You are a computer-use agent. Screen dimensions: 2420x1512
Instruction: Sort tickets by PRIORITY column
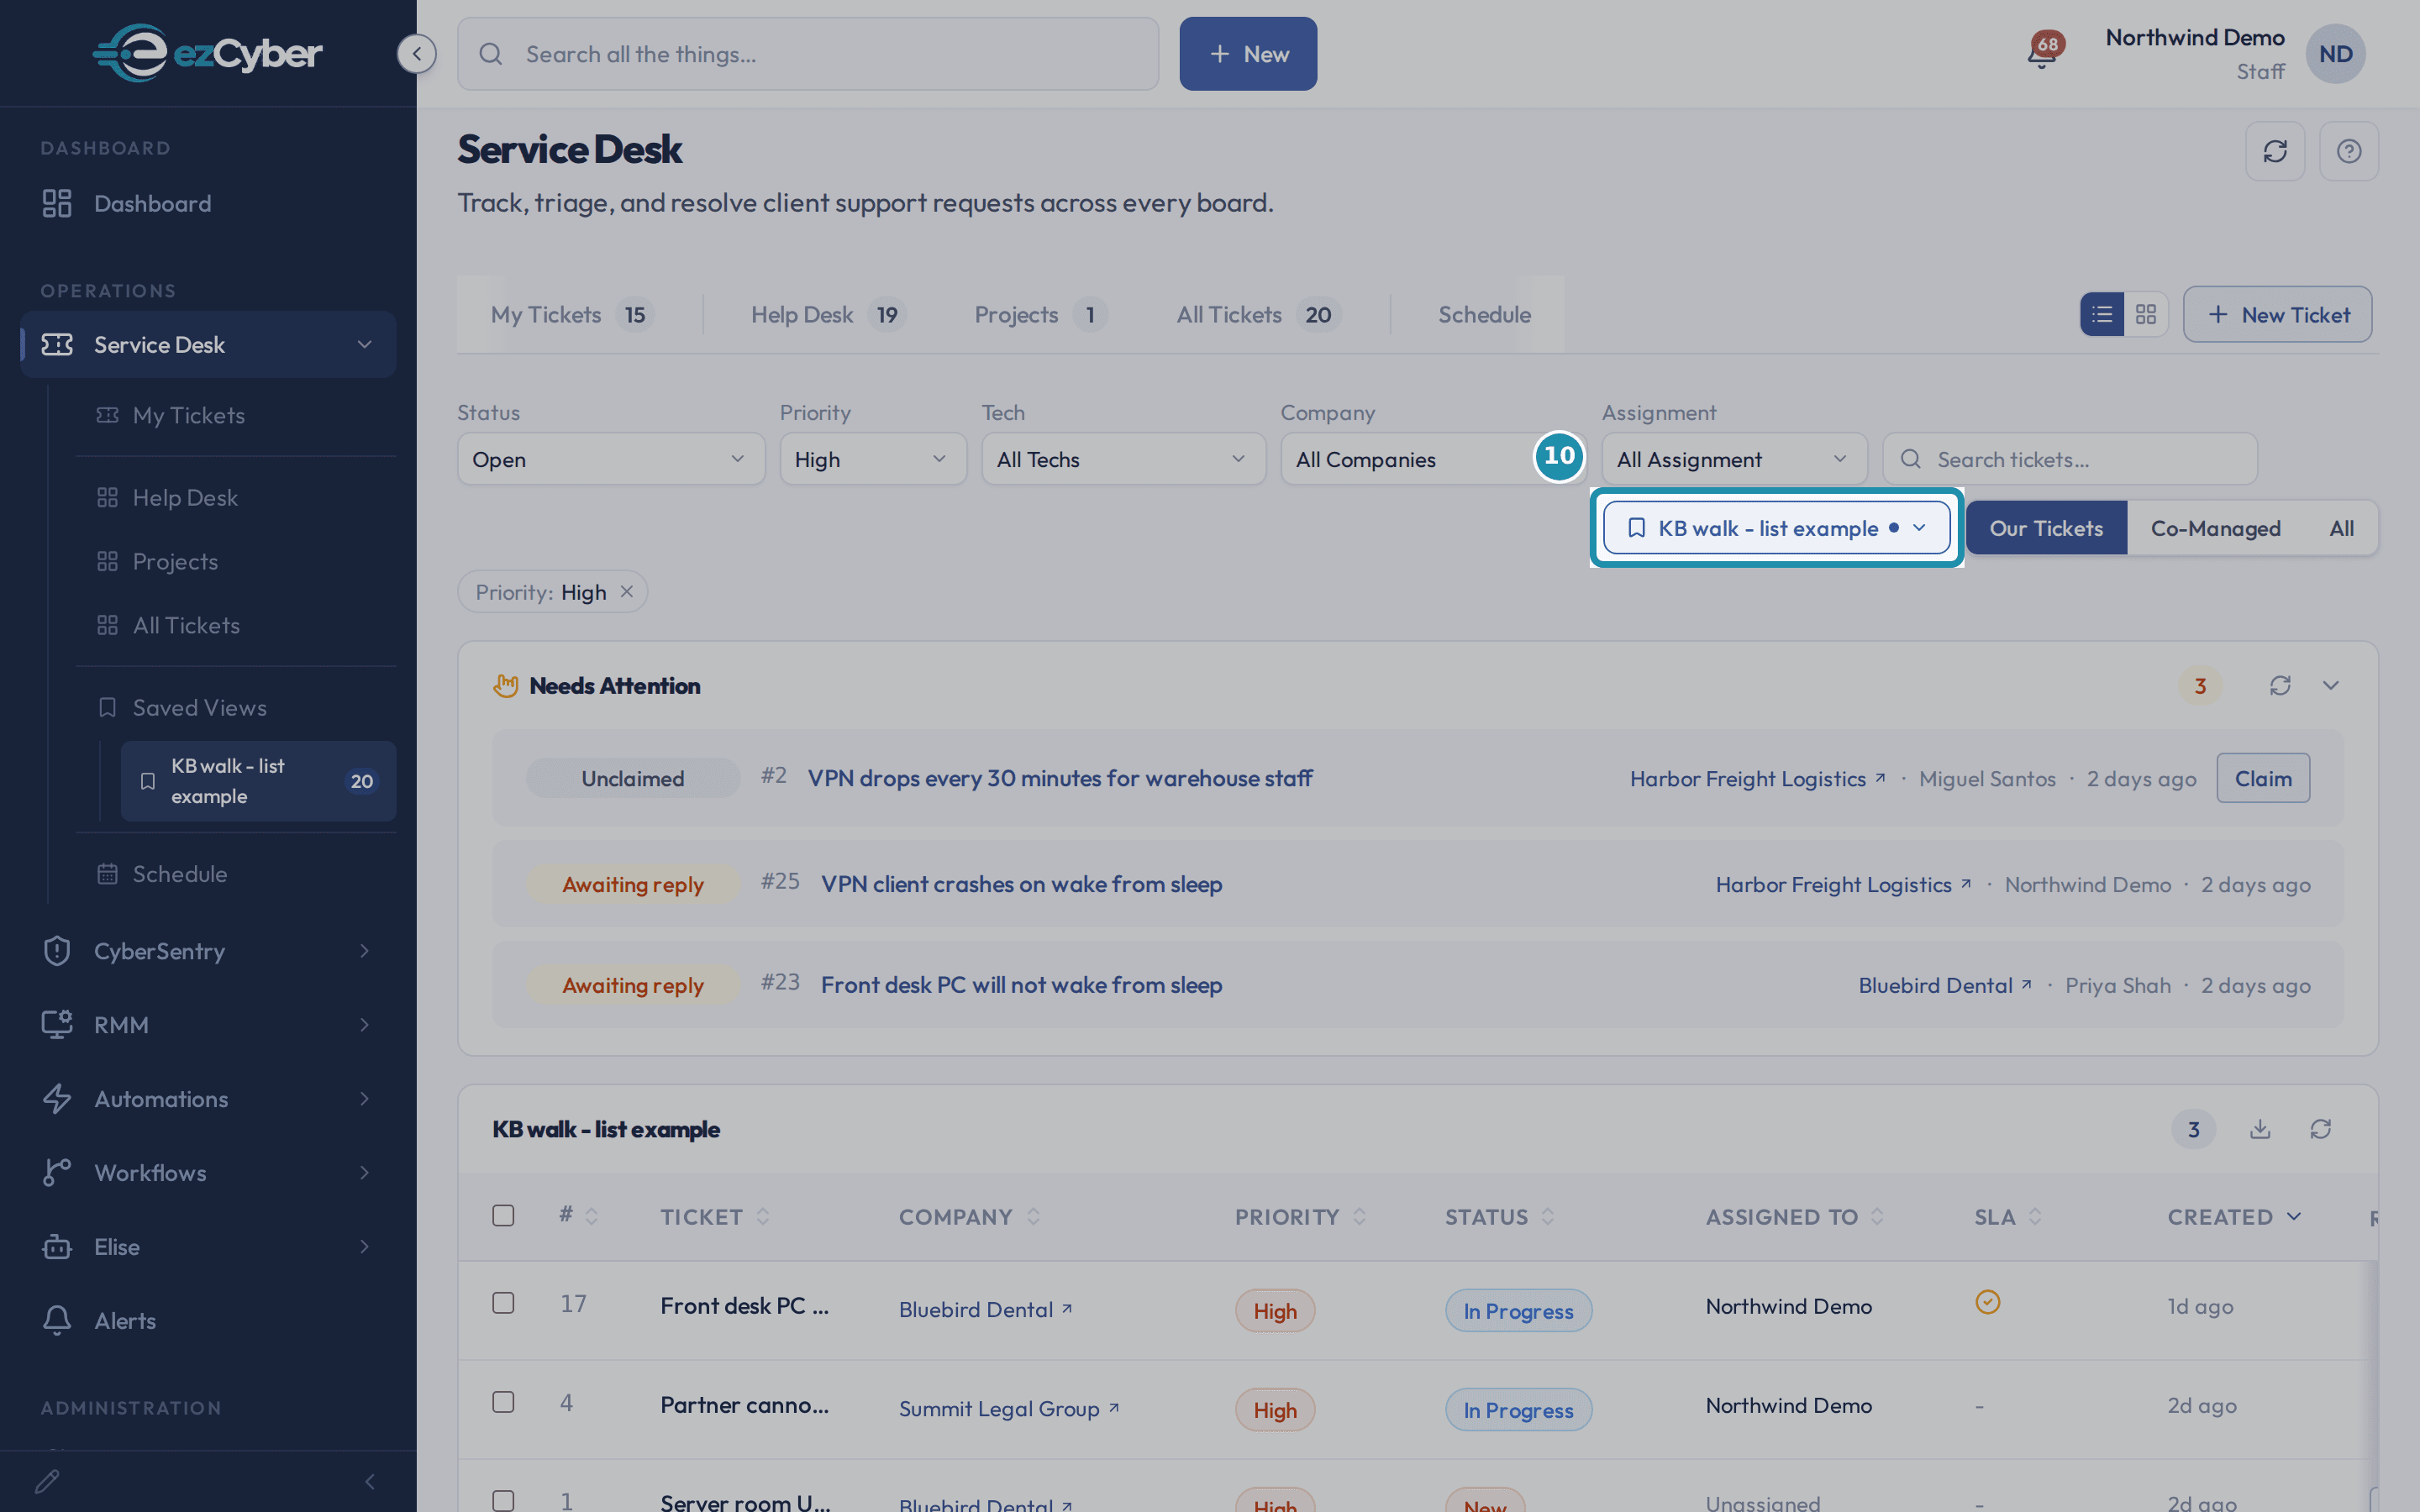(x=1300, y=1217)
